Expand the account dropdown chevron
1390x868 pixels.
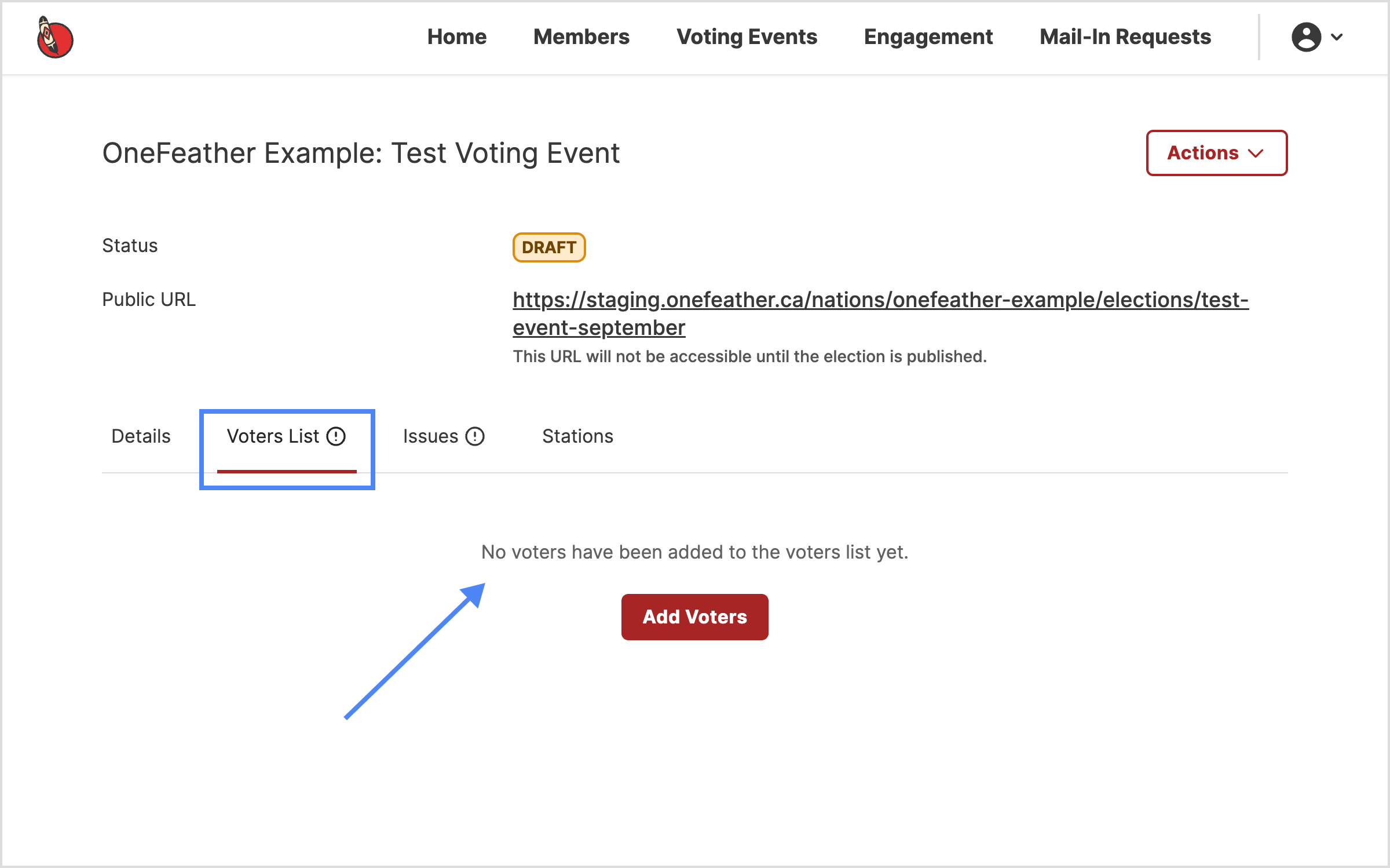click(x=1337, y=37)
